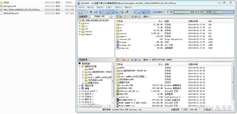237x114 pixels.
Task: Expand the cs folder in image tree
Action: coord(80,26)
